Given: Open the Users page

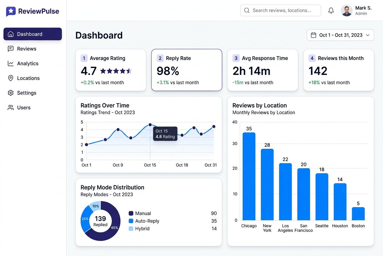Looking at the screenshot, I should click(x=33, y=107).
